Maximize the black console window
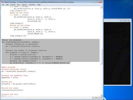Image resolution: width=133 pixels, height=100 pixels. 125,21
